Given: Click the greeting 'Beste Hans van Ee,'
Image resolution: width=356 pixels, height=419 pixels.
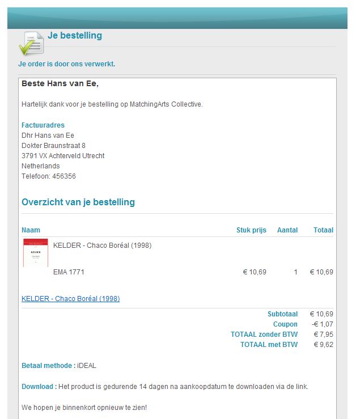Looking at the screenshot, I should [60, 84].
